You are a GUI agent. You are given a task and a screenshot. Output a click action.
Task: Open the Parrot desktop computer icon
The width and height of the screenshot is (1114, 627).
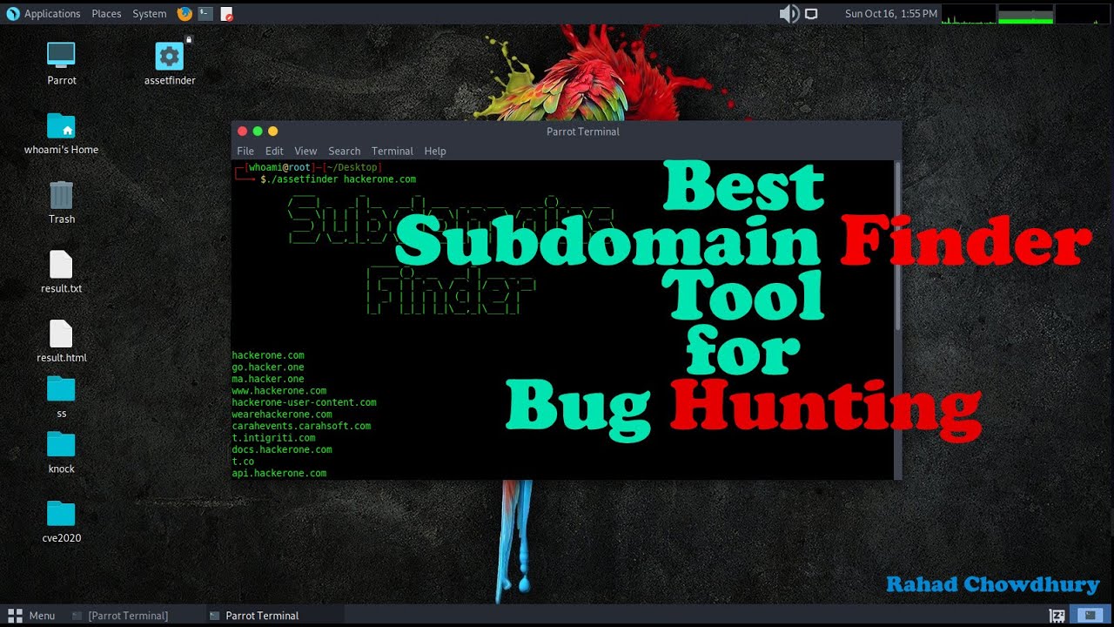61,56
